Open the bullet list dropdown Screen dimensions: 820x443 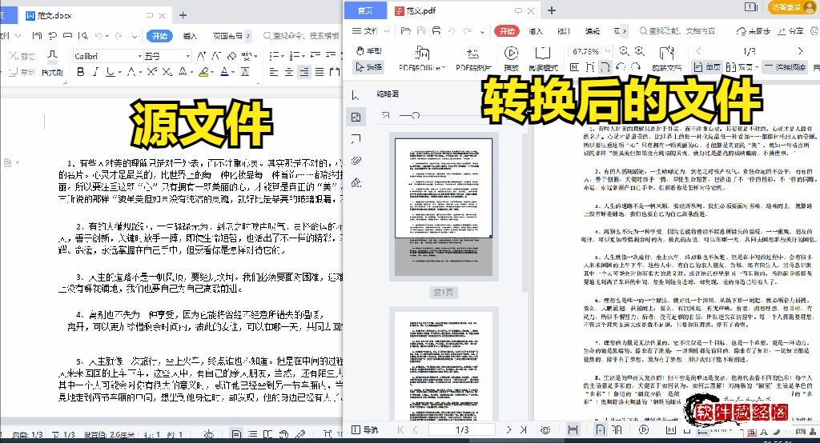[283, 55]
